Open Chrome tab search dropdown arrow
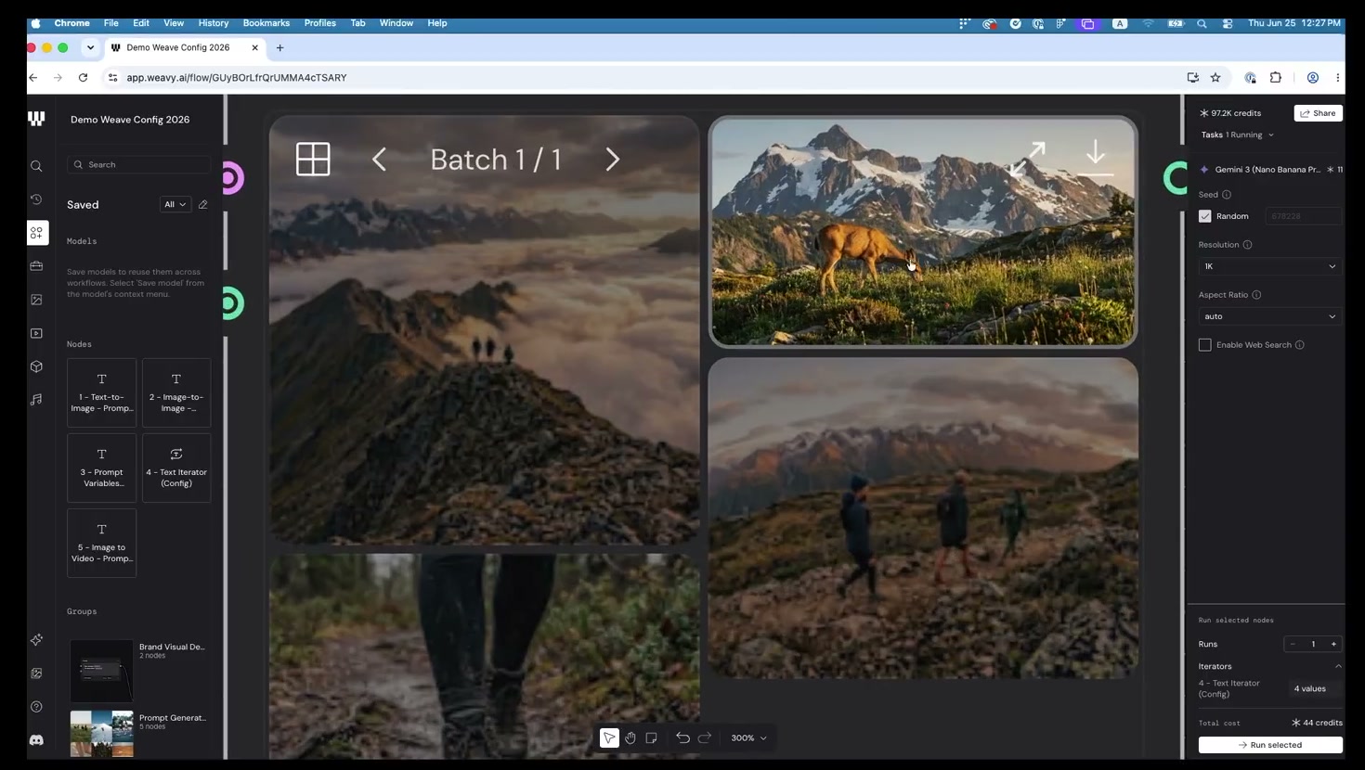The width and height of the screenshot is (1365, 770). 90,47
